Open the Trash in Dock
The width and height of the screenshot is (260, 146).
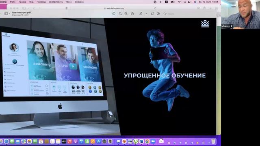[213, 141]
